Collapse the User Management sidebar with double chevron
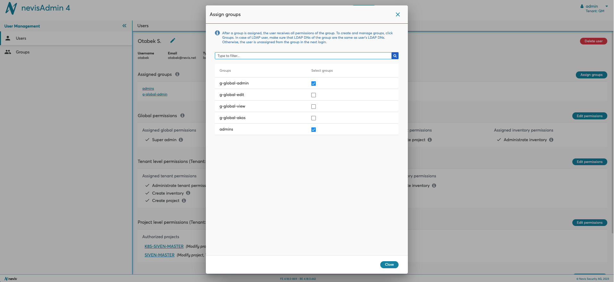Viewport: 614px width, 282px height. pyautogui.click(x=124, y=26)
